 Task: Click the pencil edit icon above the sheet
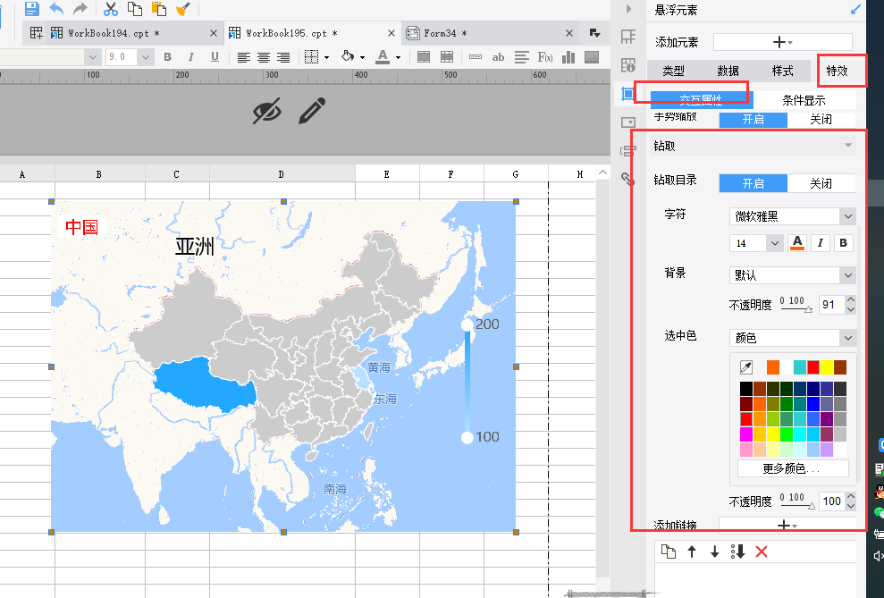[312, 111]
